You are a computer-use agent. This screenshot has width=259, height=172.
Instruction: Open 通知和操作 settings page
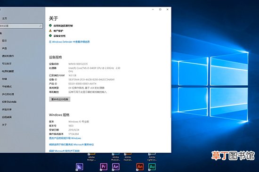coord(8,56)
